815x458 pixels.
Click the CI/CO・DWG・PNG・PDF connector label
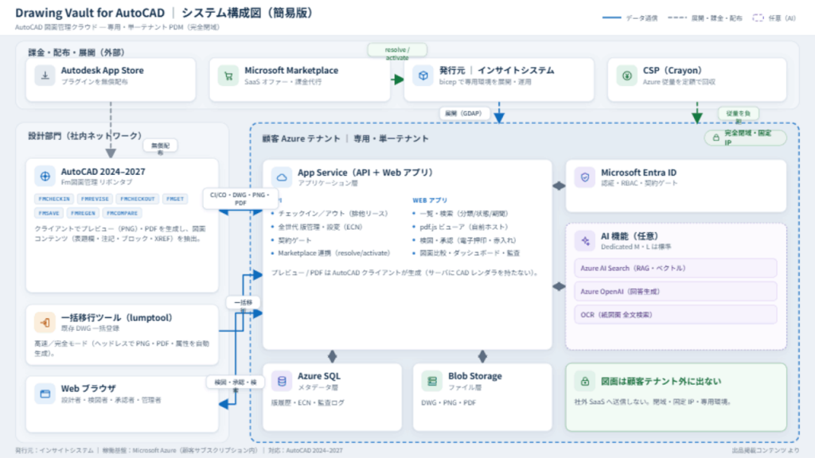click(240, 198)
